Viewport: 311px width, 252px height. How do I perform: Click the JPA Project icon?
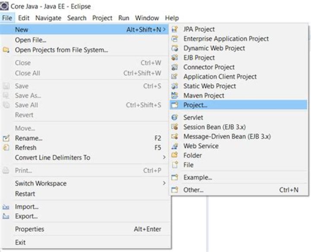[175, 29]
